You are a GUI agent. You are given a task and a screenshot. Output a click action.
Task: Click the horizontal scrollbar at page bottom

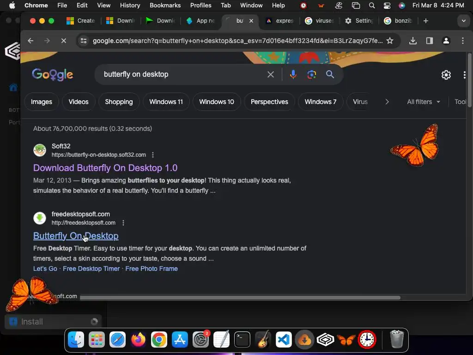point(240,298)
